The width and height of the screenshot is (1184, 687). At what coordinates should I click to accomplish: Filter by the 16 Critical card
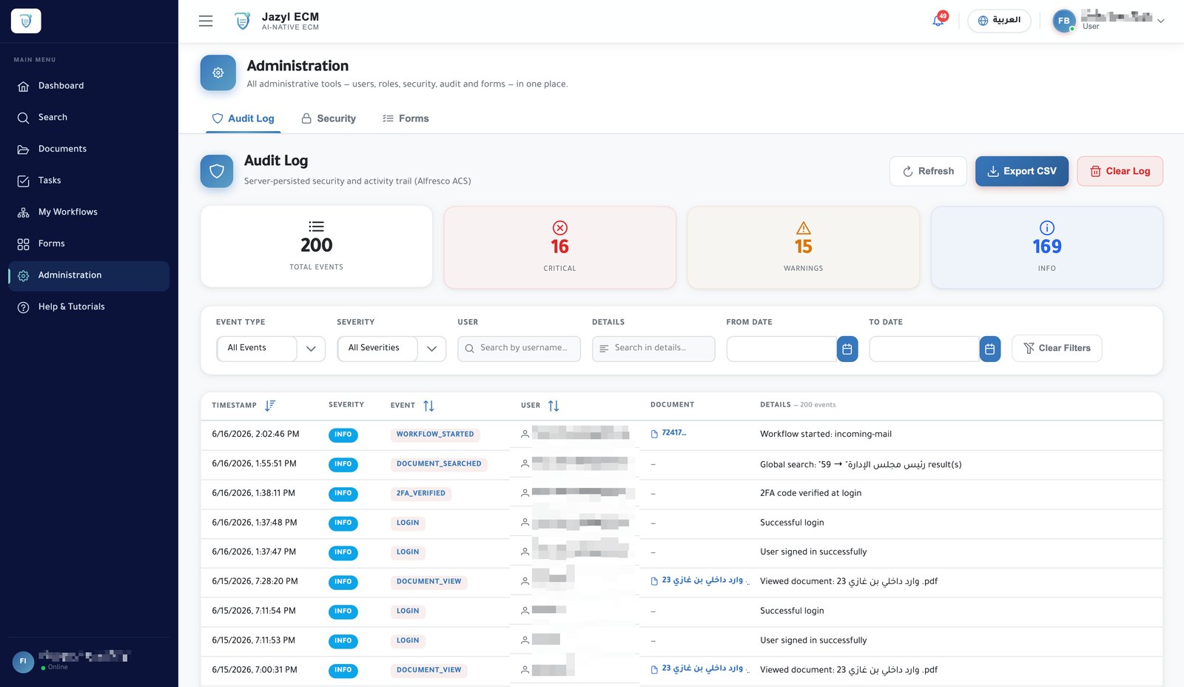560,247
